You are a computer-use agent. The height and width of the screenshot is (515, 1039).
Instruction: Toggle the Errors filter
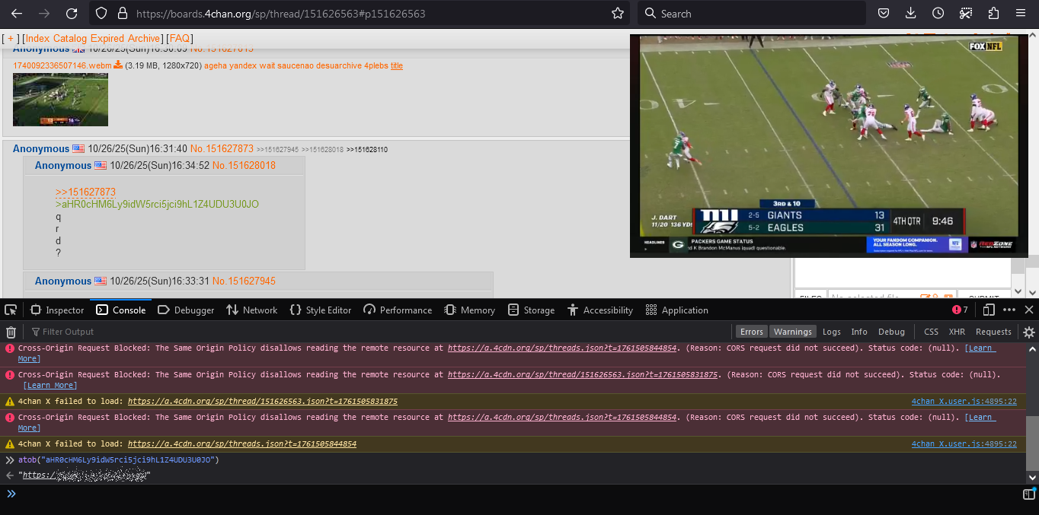(752, 332)
